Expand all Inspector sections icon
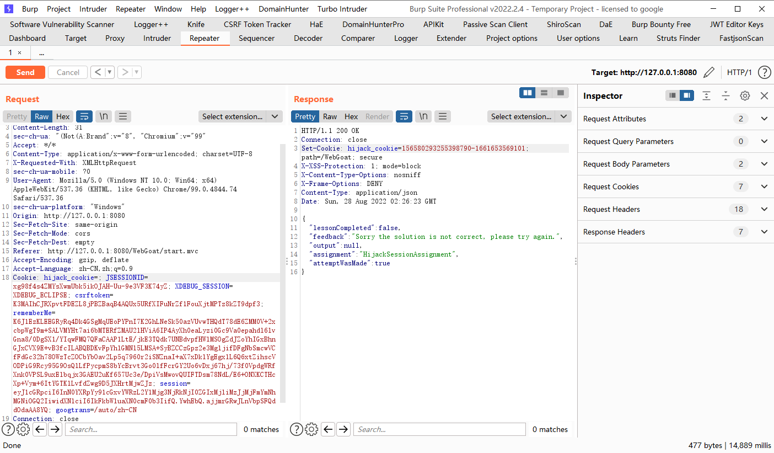This screenshot has width=774, height=453. click(x=707, y=95)
